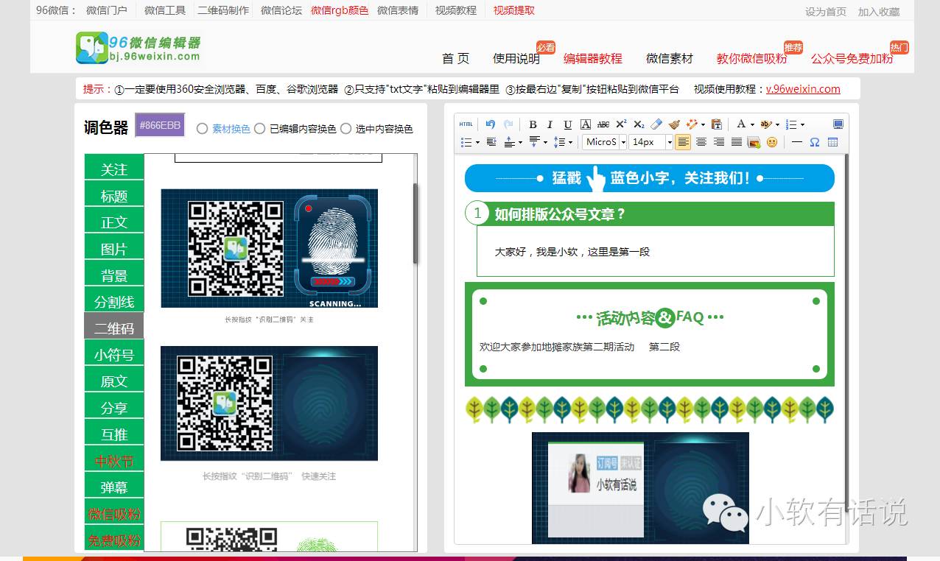Viewport: 940px width, 561px height.
Task: Insert a table
Action: 832,142
